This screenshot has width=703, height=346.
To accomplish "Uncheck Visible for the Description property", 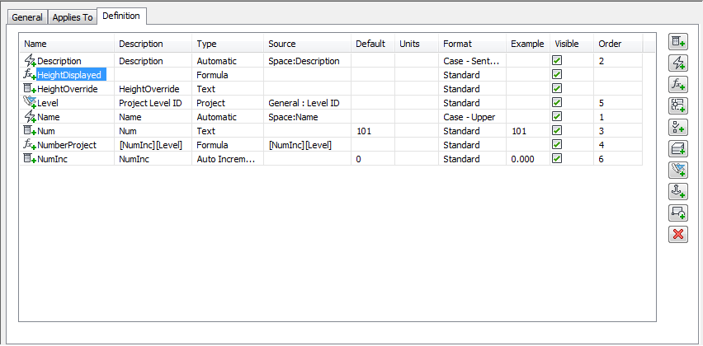I will click(557, 61).
